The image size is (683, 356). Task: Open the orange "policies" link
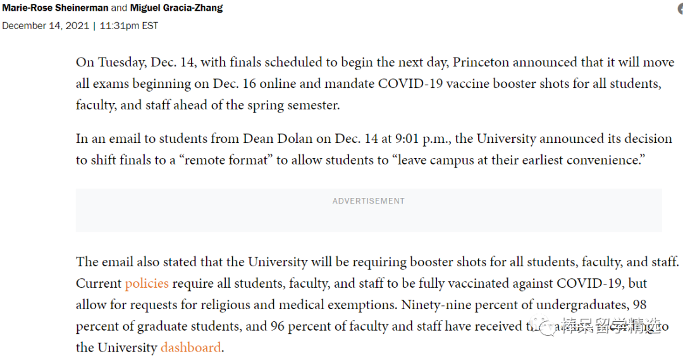pos(146,283)
